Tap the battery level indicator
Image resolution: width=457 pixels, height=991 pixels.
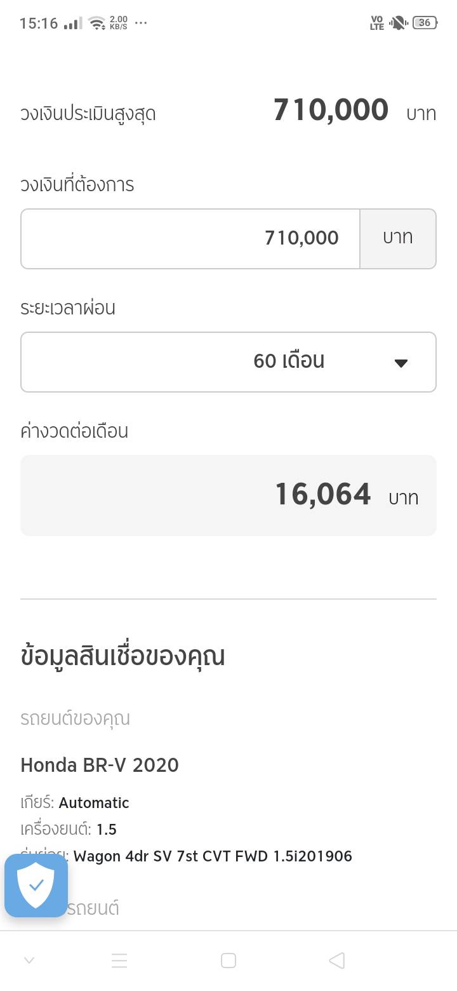pyautogui.click(x=425, y=23)
